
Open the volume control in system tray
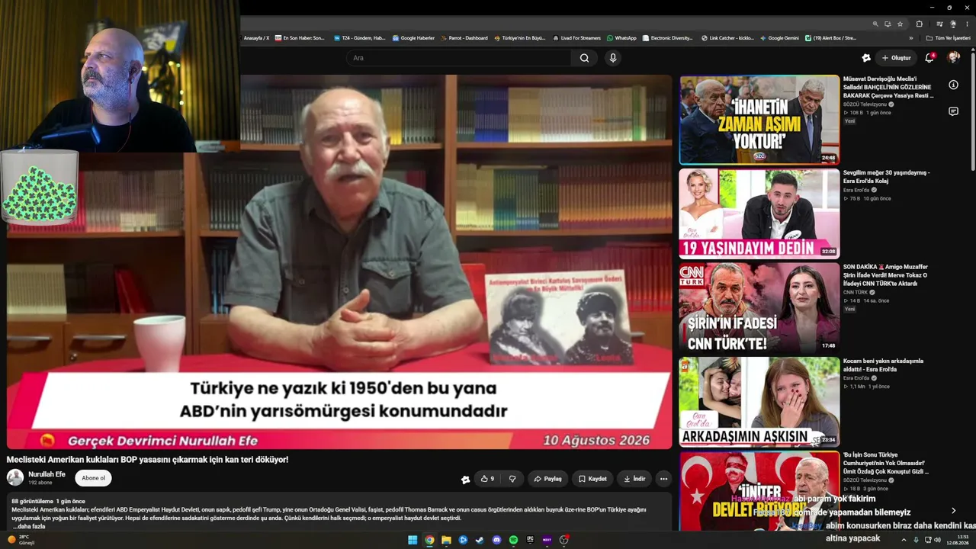click(937, 540)
